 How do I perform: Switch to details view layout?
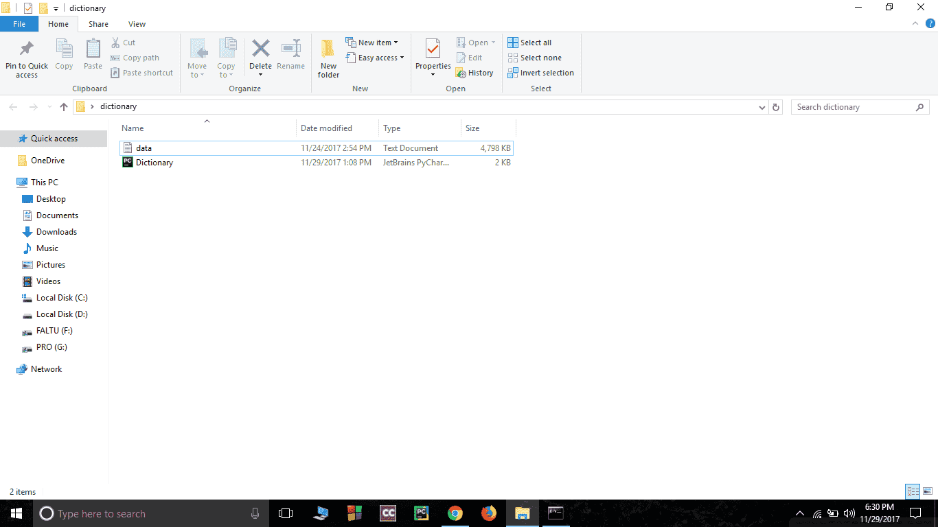tap(913, 491)
